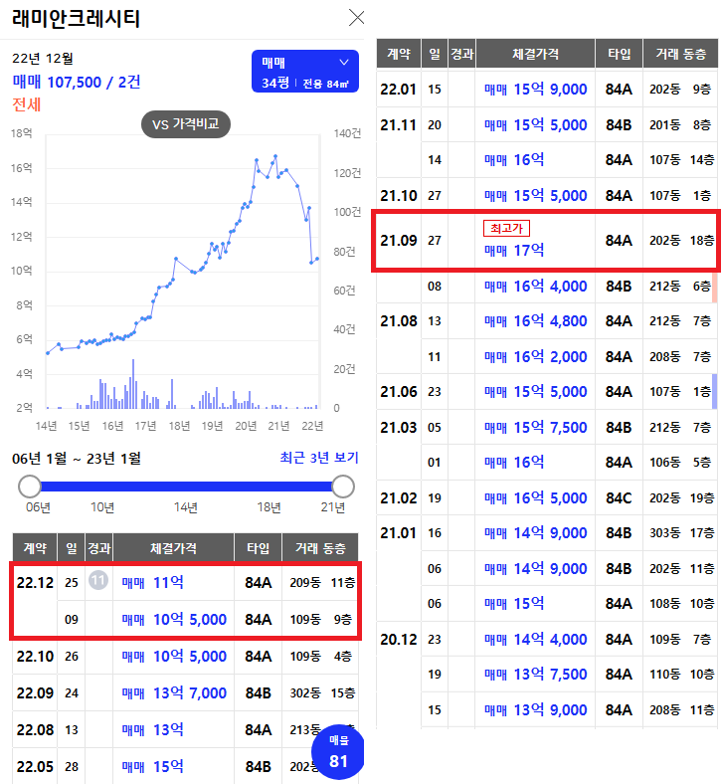Select the 22.08 매매 13억 row

(x=185, y=730)
